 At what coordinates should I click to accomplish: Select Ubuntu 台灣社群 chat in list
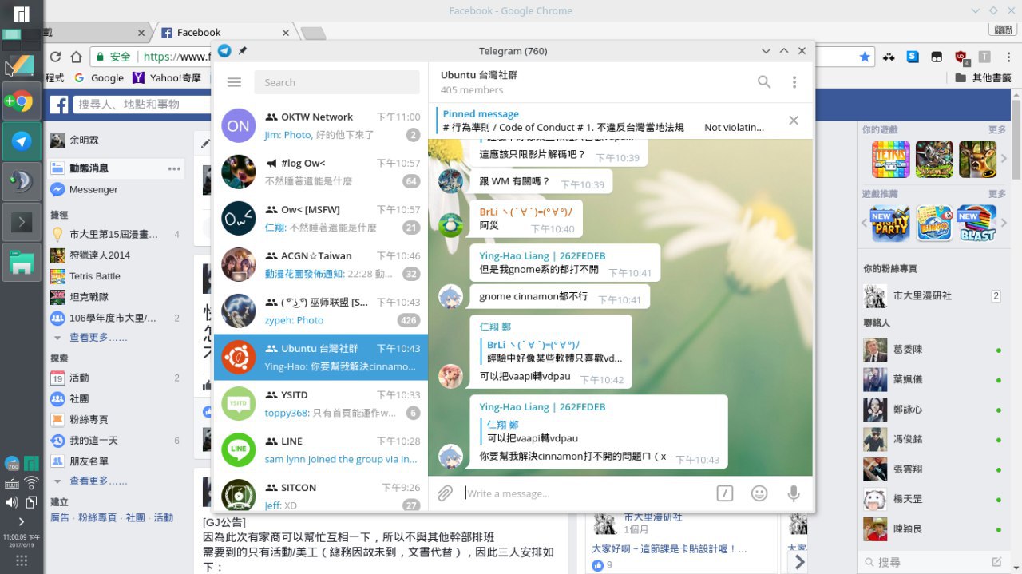(x=321, y=357)
